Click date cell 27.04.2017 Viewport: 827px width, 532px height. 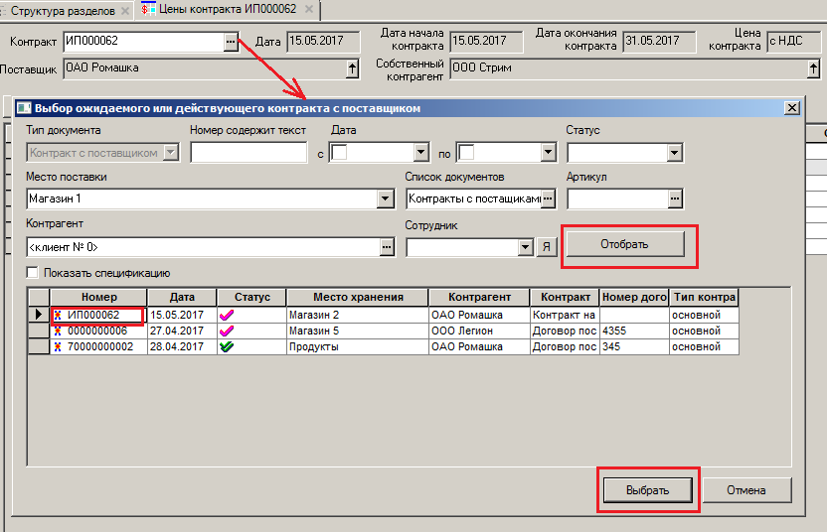pyautogui.click(x=182, y=331)
